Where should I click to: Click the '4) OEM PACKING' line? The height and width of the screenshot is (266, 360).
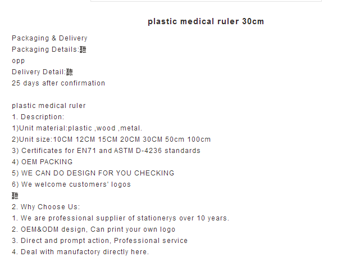42,162
